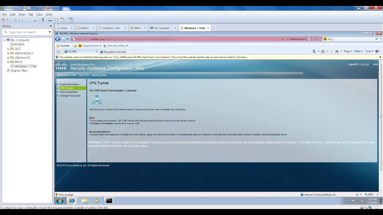Toggle the thumbnail bar view icon
Screen dimensions: 383x215
click(50, 20)
